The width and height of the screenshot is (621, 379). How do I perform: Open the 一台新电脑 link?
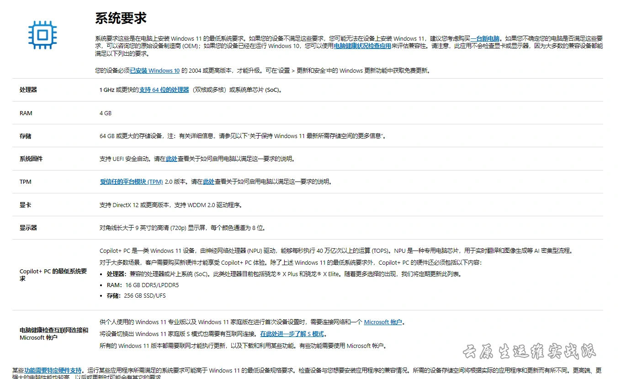pos(485,38)
